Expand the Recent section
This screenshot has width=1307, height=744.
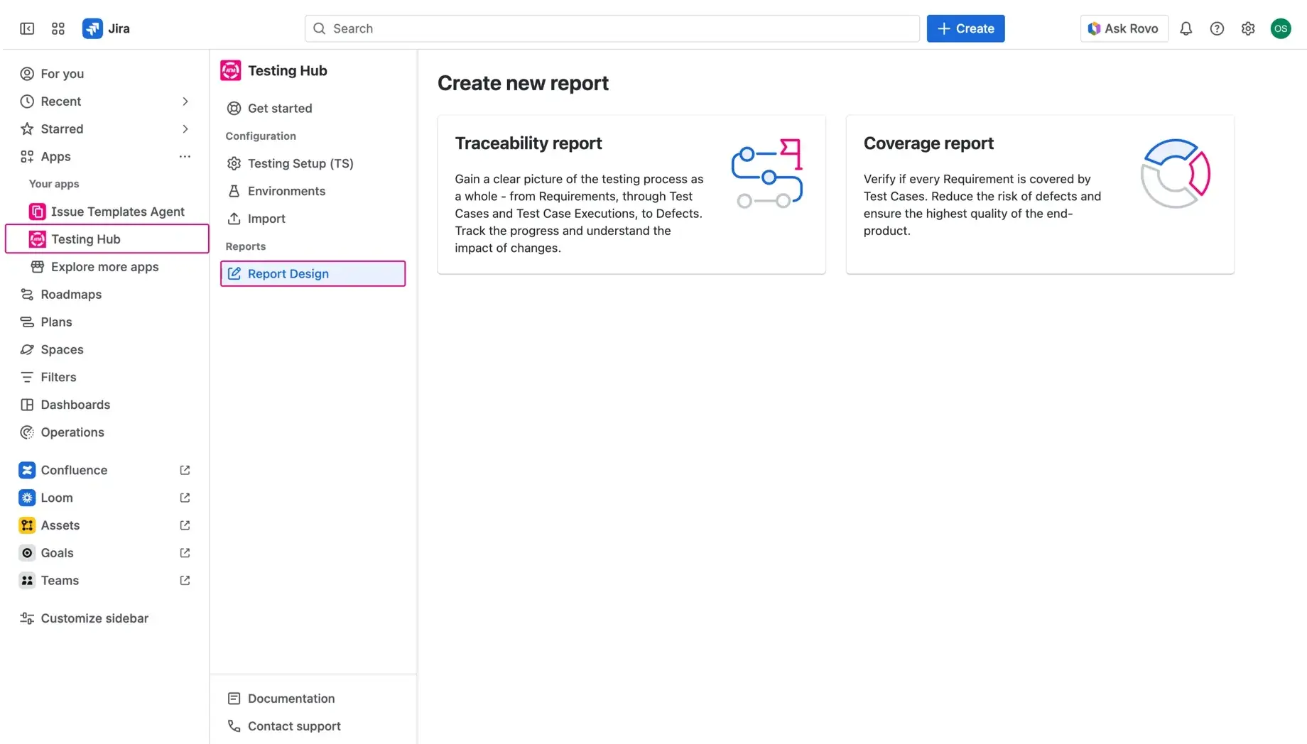tap(185, 101)
